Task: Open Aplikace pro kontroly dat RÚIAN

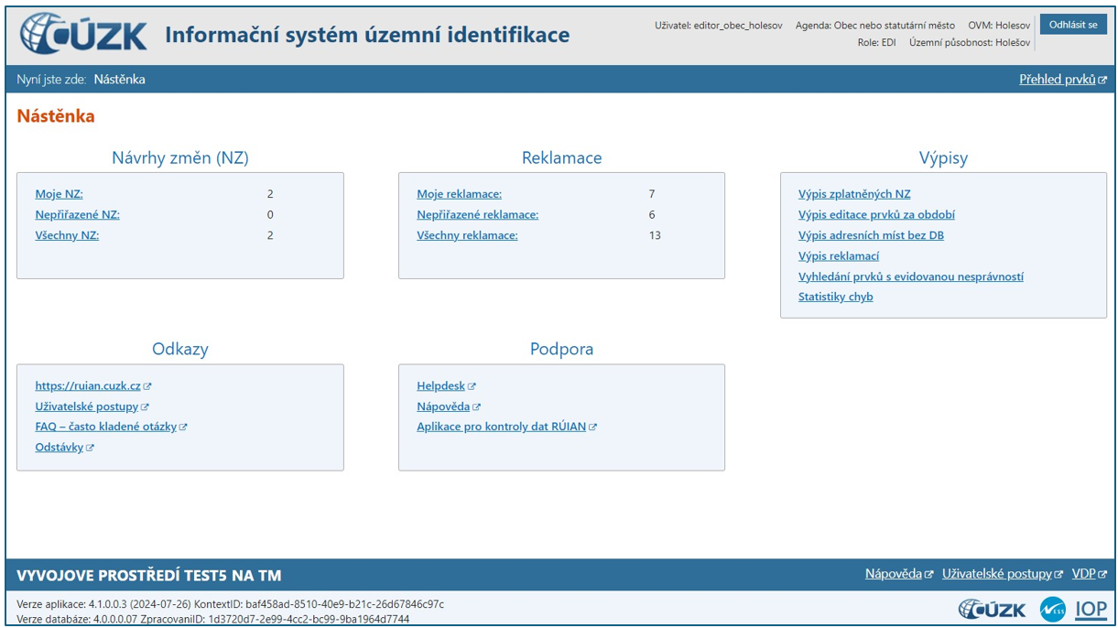Action: [501, 427]
